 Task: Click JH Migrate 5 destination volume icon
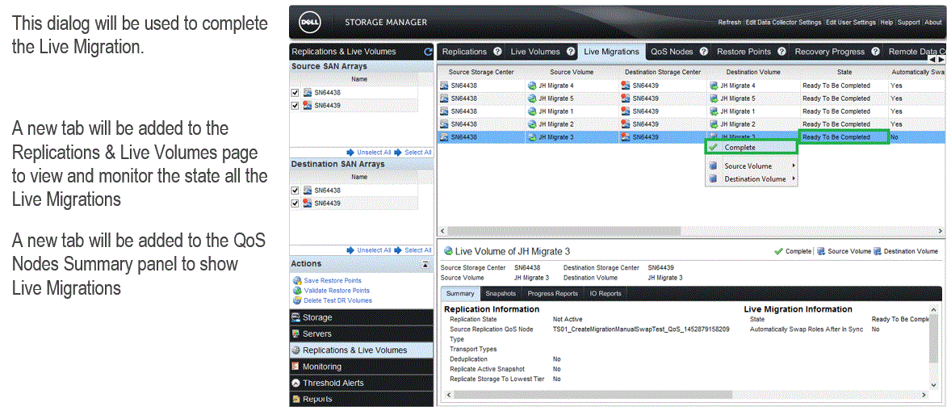coord(713,99)
